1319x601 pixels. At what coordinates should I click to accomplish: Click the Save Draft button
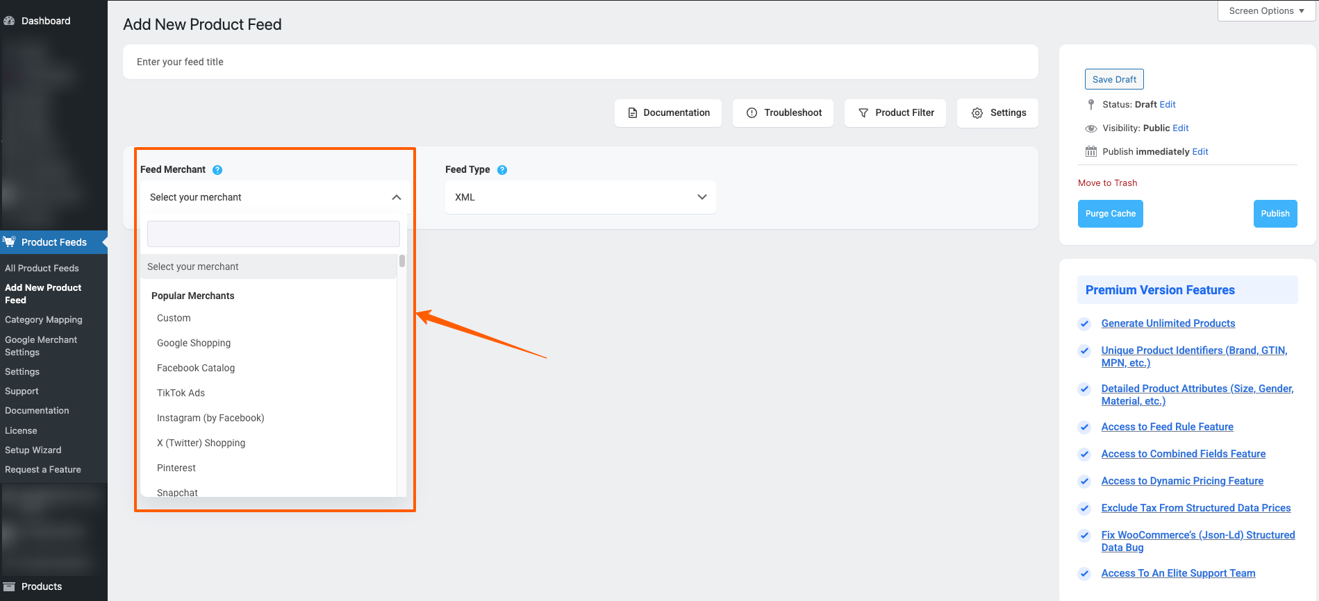pyautogui.click(x=1114, y=79)
